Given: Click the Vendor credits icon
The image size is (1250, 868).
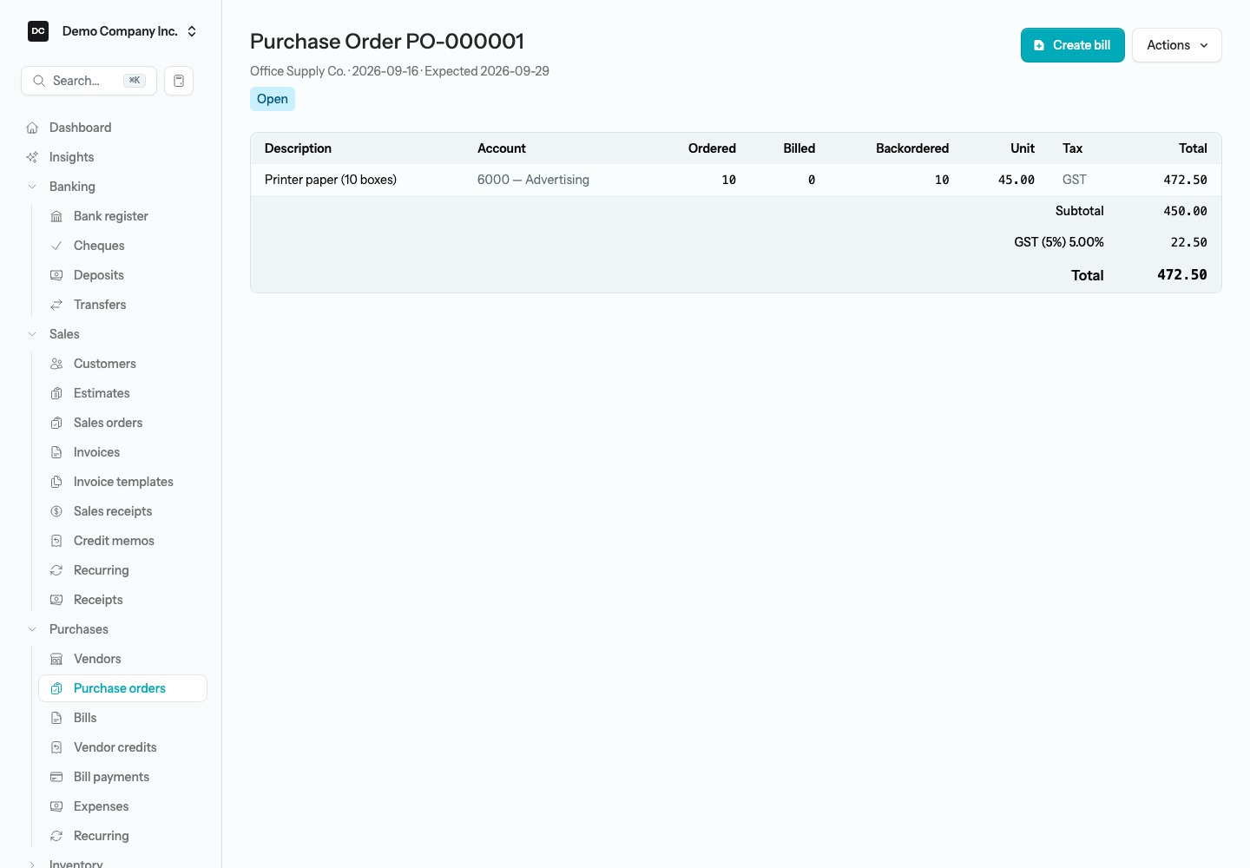Looking at the screenshot, I should pyautogui.click(x=56, y=747).
